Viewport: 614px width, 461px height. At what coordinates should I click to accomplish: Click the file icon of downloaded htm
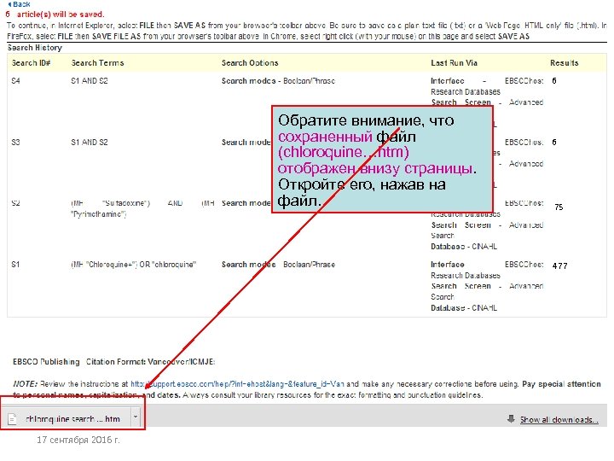tap(12, 418)
